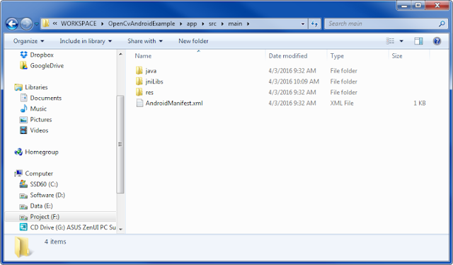Screen dimensions: 453x265
Task: Click the navigation pane scroll up arrow
Action: 120,55
